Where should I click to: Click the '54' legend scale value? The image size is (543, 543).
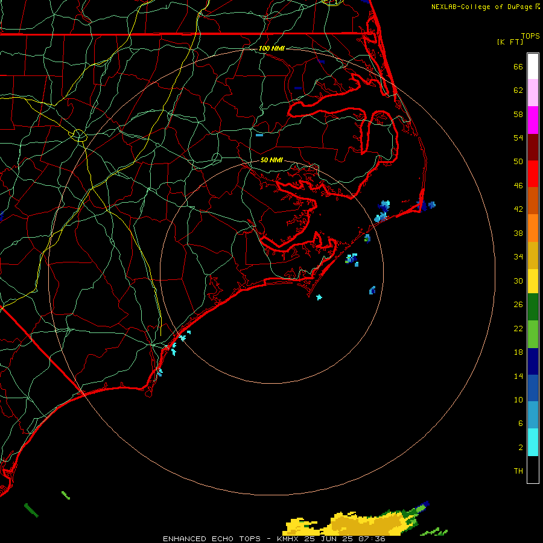[x=518, y=138]
